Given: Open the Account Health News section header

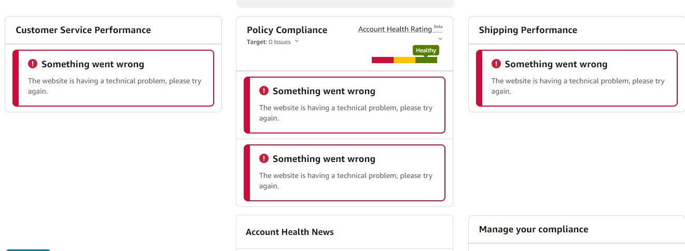Looking at the screenshot, I should click(290, 232).
